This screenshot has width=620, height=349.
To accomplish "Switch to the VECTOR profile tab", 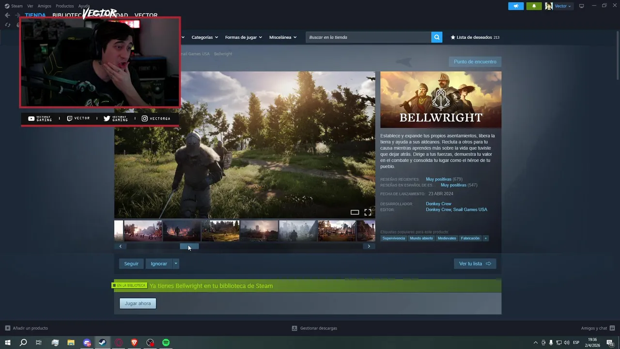I will pos(146,16).
